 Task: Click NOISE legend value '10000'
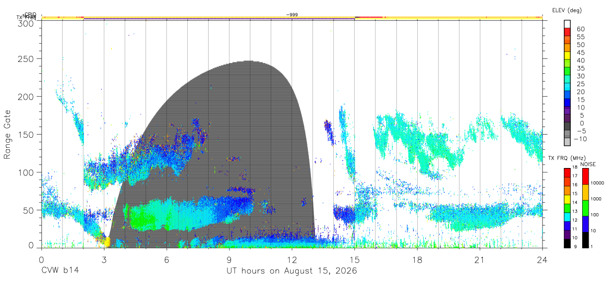pos(598,183)
